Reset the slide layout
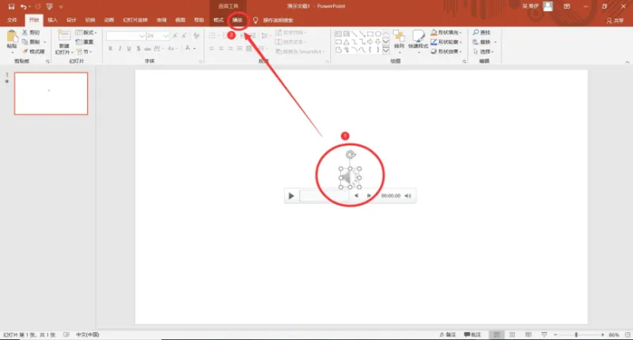The width and height of the screenshot is (633, 340). pyautogui.click(x=85, y=42)
